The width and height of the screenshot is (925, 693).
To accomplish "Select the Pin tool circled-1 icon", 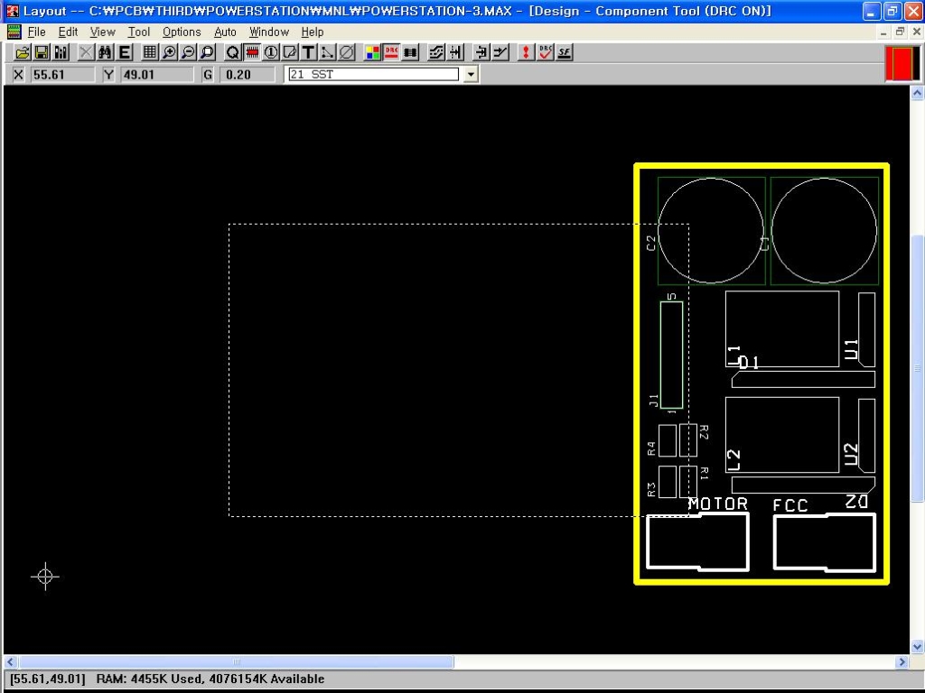I will point(271,52).
